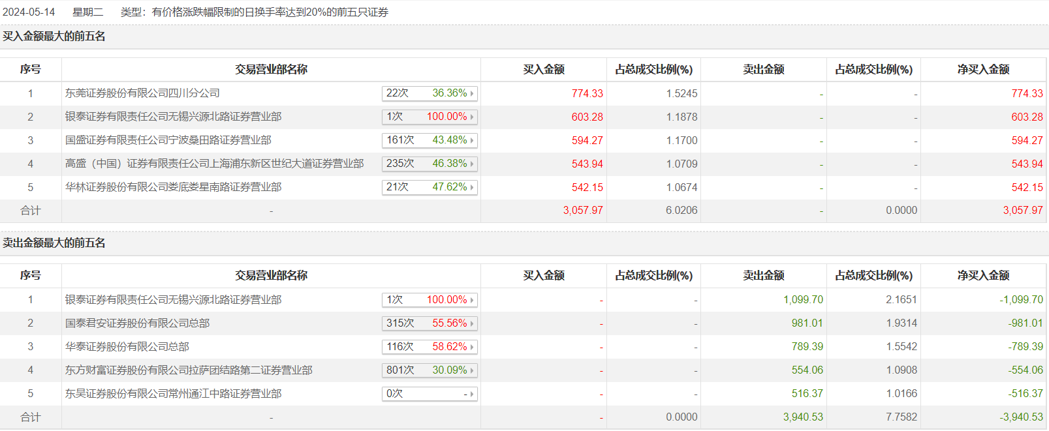1049x431 pixels.
Task: Open 银泰证券无锡兴源北路 link in the sell table
Action: tap(173, 300)
